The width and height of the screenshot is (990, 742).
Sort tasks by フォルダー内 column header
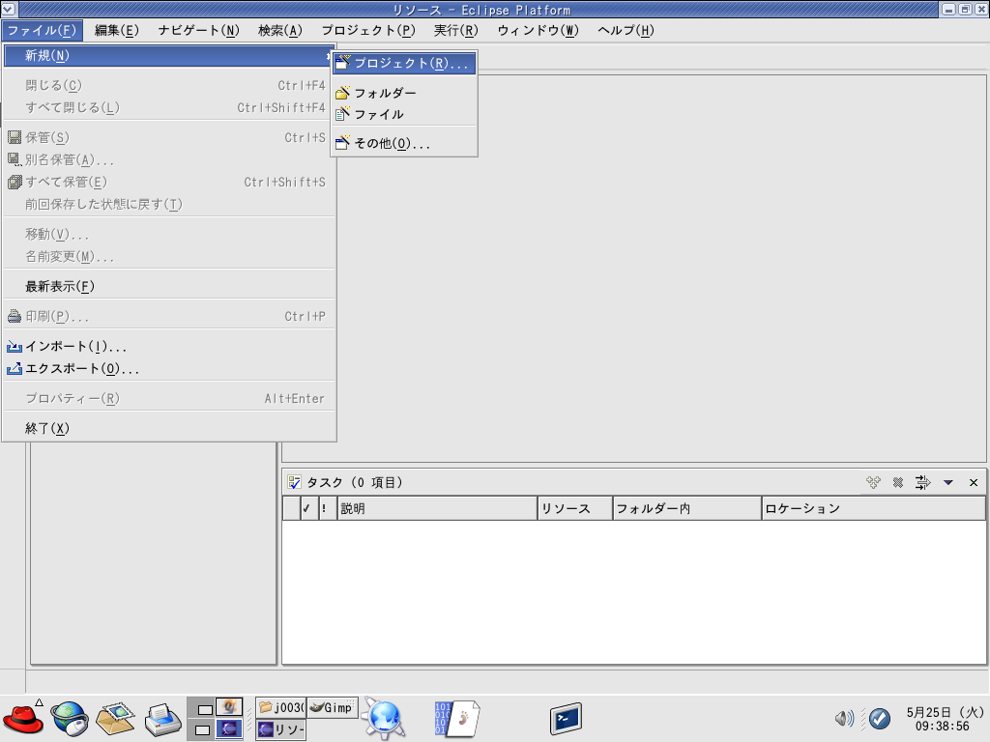click(687, 508)
